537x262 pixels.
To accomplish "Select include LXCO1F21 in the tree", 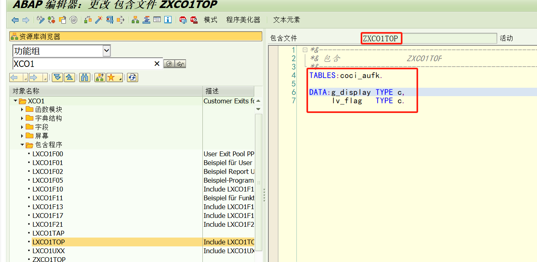I will pos(48,224).
